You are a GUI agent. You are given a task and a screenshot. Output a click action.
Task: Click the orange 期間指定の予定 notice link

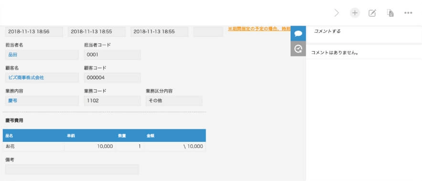[x=259, y=29]
